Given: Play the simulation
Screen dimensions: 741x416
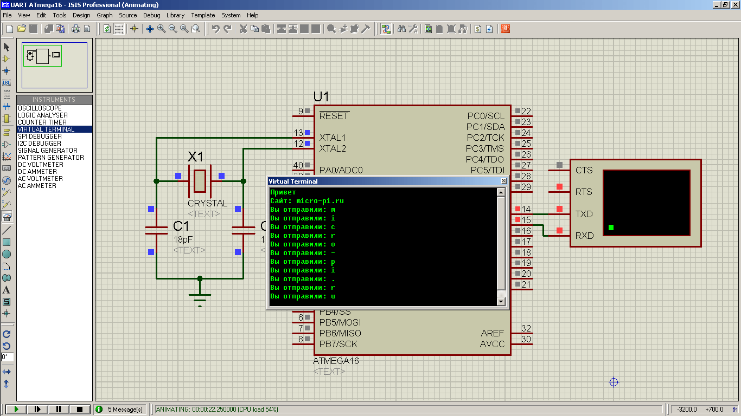Looking at the screenshot, I should tap(16, 409).
